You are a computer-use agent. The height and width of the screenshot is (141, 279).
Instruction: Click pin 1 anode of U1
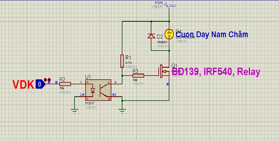(81, 82)
